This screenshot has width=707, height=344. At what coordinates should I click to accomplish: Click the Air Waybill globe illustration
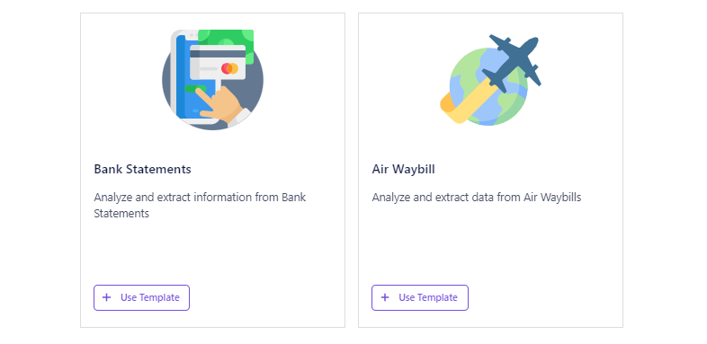tap(490, 80)
